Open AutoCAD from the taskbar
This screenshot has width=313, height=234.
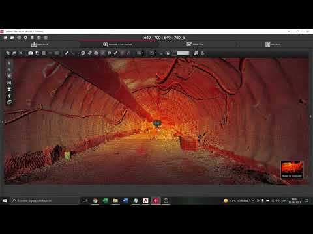point(145,201)
